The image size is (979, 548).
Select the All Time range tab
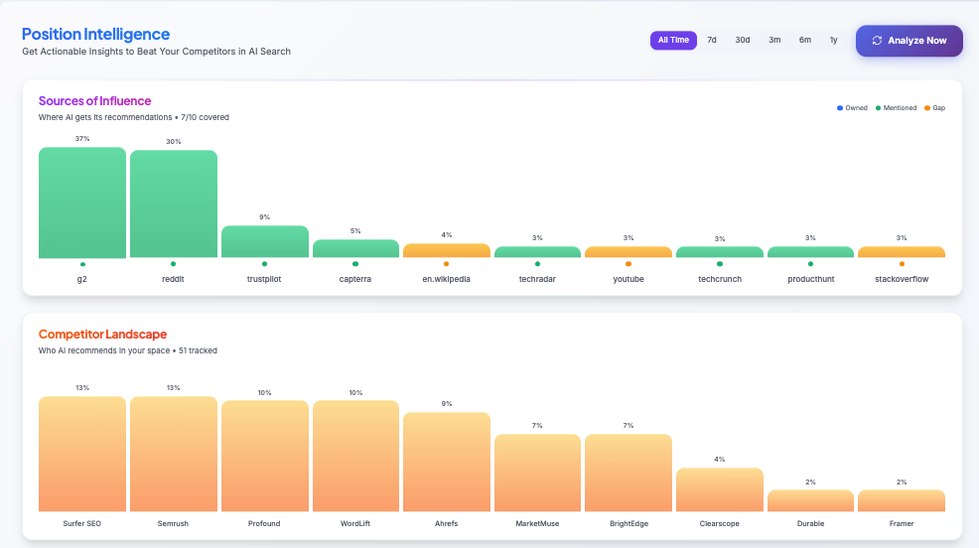[x=673, y=40]
